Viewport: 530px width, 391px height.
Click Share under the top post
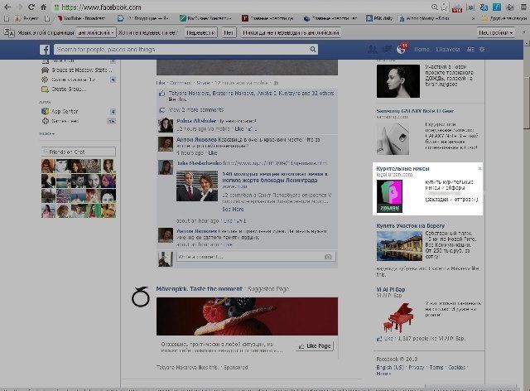click(203, 83)
